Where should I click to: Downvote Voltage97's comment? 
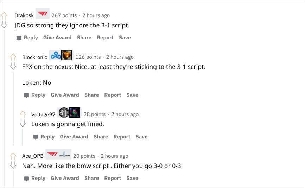(x=23, y=123)
